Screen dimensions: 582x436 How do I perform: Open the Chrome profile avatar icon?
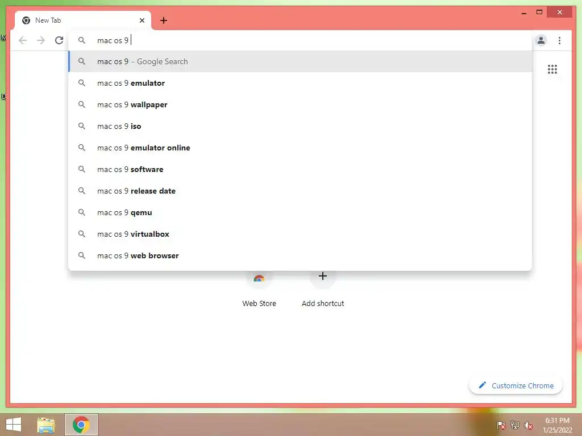pyautogui.click(x=541, y=40)
